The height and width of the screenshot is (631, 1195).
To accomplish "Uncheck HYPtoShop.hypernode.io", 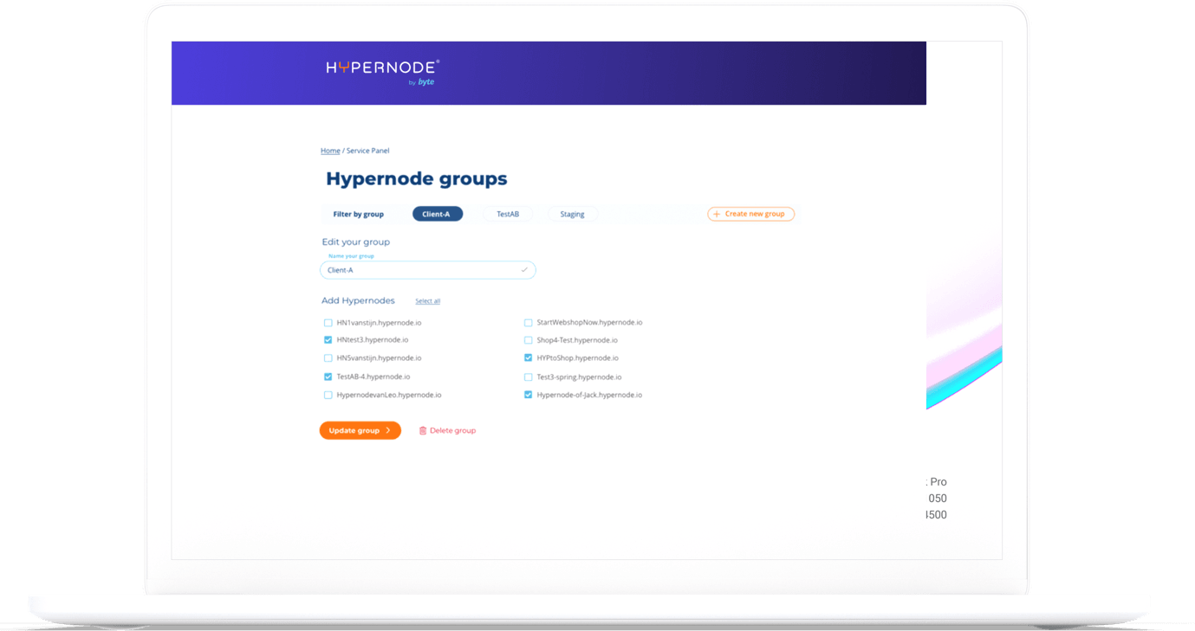I will (x=528, y=357).
